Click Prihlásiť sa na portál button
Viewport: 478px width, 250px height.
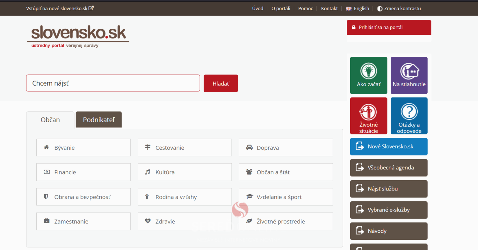coord(388,27)
